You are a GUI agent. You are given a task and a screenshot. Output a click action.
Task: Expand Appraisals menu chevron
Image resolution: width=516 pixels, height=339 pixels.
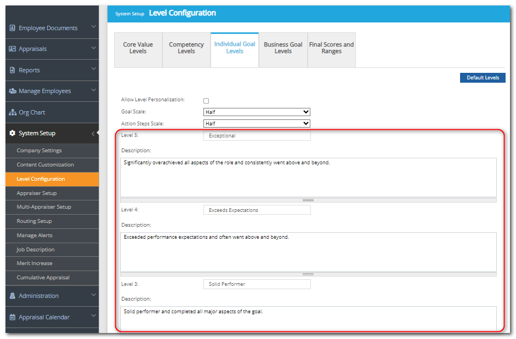click(x=93, y=48)
